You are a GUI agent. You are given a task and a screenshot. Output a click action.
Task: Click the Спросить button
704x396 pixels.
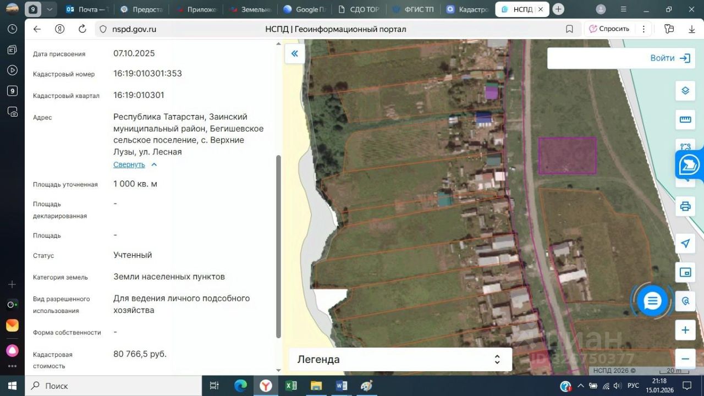[609, 29]
